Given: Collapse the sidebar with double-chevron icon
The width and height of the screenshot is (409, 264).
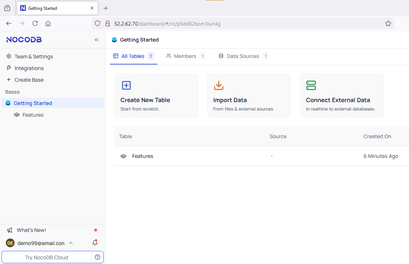Looking at the screenshot, I should (x=96, y=40).
